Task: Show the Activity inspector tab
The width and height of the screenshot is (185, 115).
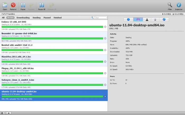Action: [138, 19]
